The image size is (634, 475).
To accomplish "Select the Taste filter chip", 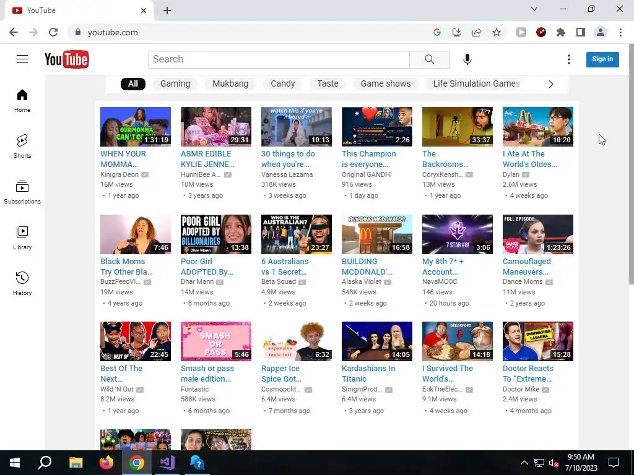I will click(x=328, y=83).
